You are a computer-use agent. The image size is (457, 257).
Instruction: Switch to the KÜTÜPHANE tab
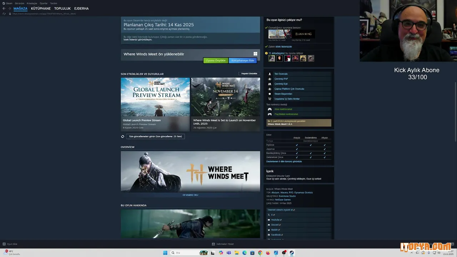[x=41, y=9]
